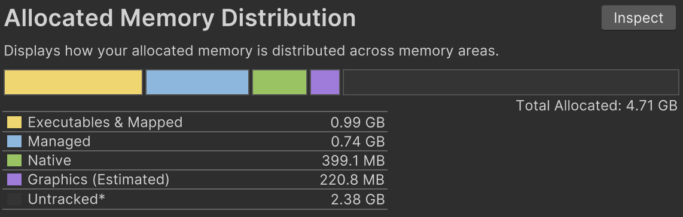The image size is (683, 217).
Task: Select the Untracked* row label
Action: click(66, 199)
